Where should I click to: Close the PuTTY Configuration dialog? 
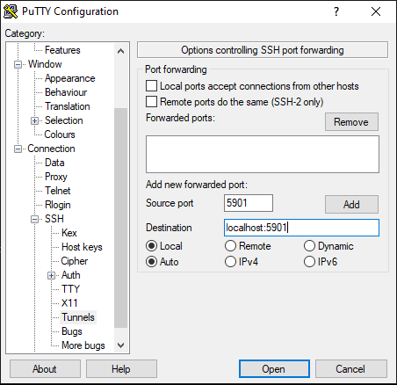376,11
